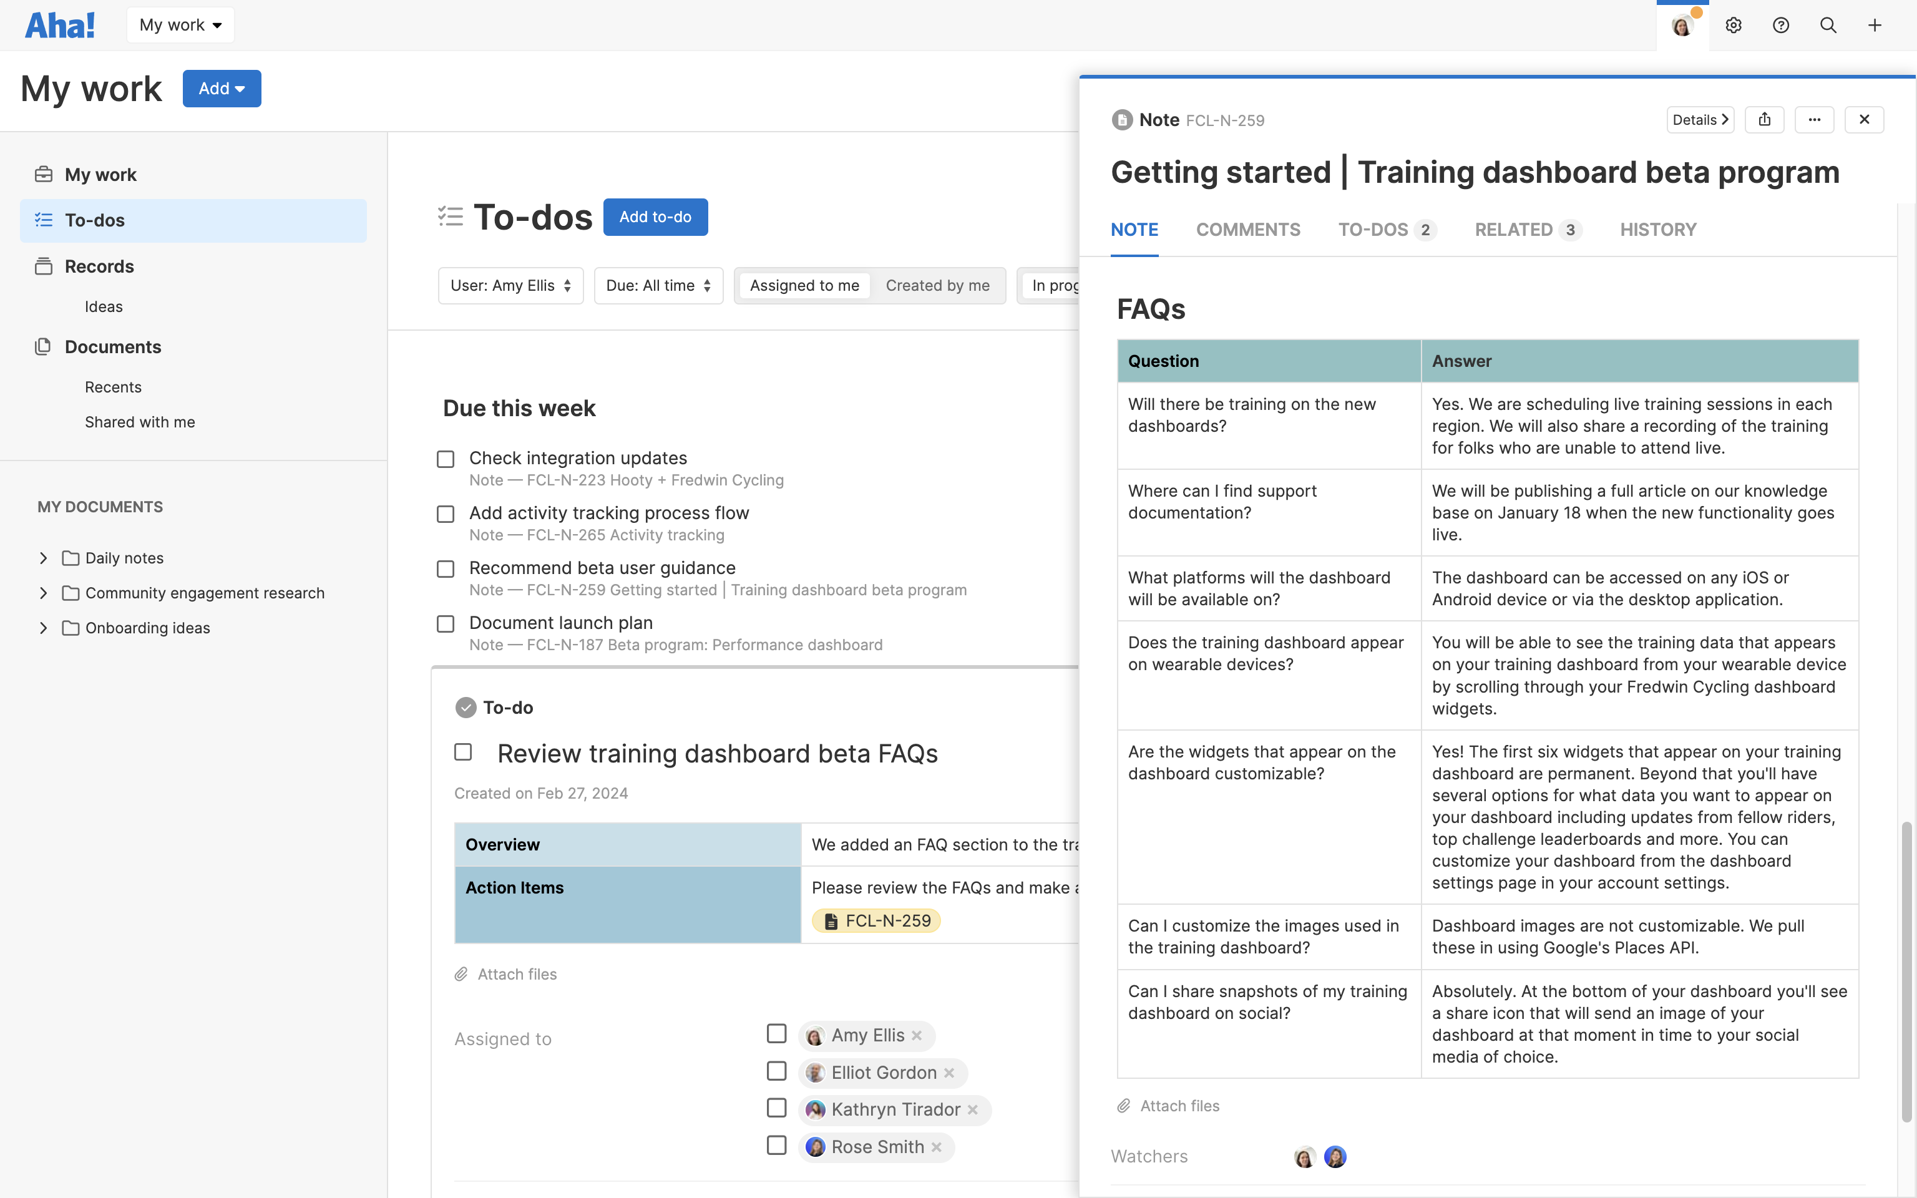Image resolution: width=1917 pixels, height=1198 pixels.
Task: Click the Aha! logo
Action: [x=60, y=24]
